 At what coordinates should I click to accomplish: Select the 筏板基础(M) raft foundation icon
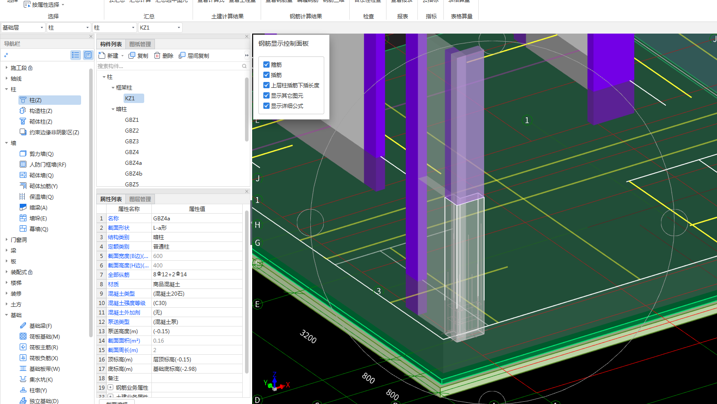click(23, 336)
